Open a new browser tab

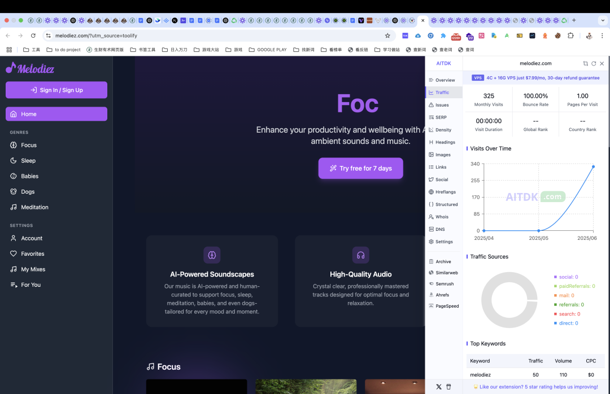coord(574,20)
